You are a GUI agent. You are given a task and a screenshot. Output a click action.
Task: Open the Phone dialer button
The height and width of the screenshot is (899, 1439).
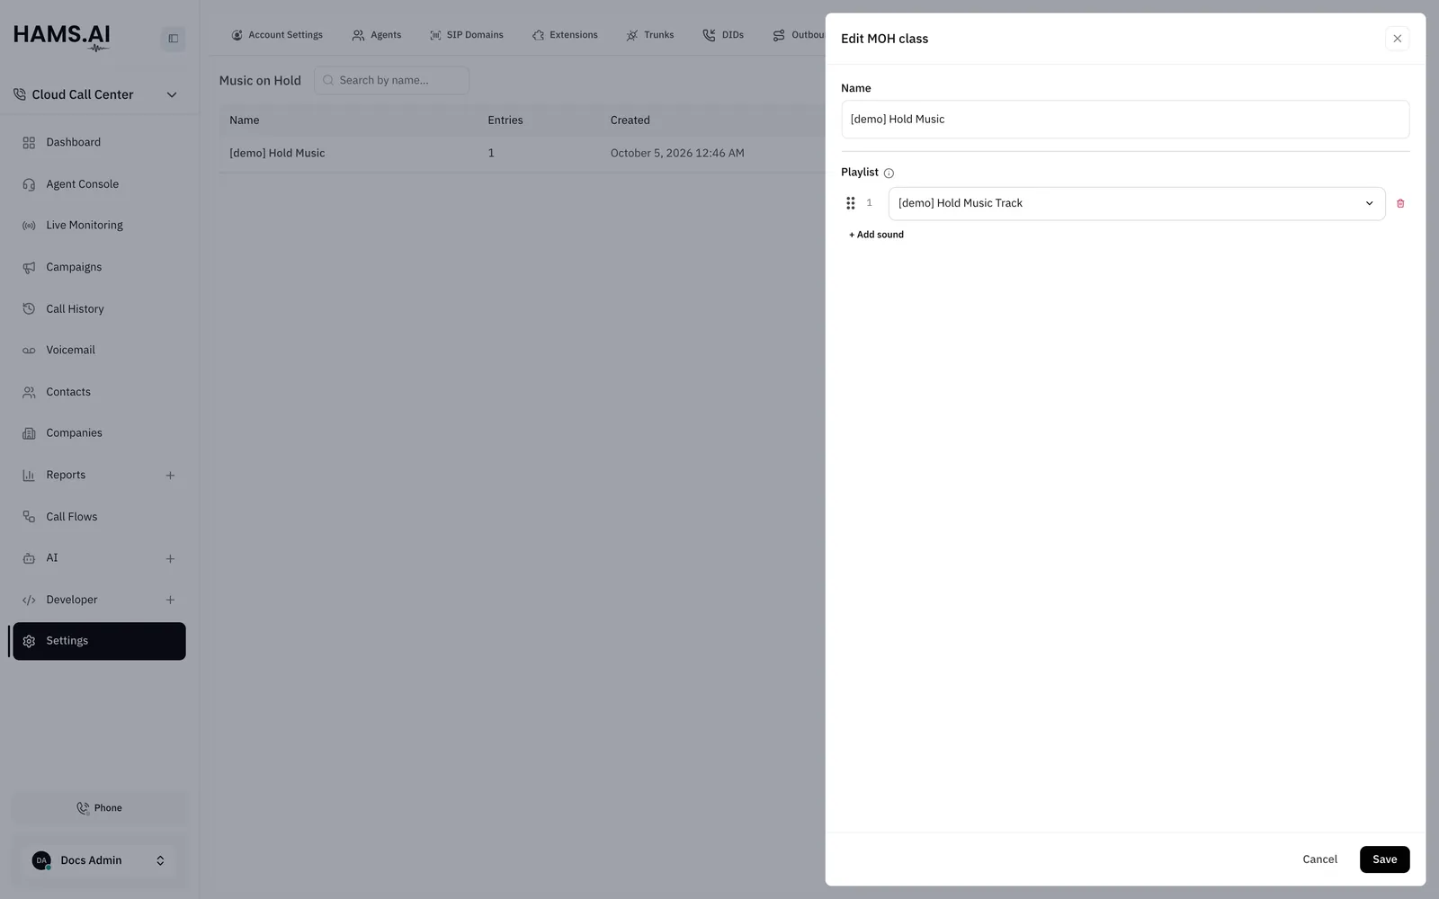coord(99,808)
